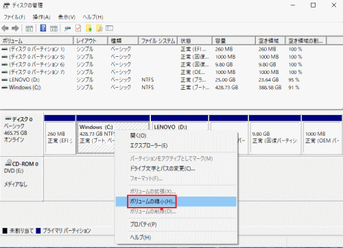The width and height of the screenshot is (343, 248).
Task: Open the ファイル(F) menu
Action: point(14,17)
